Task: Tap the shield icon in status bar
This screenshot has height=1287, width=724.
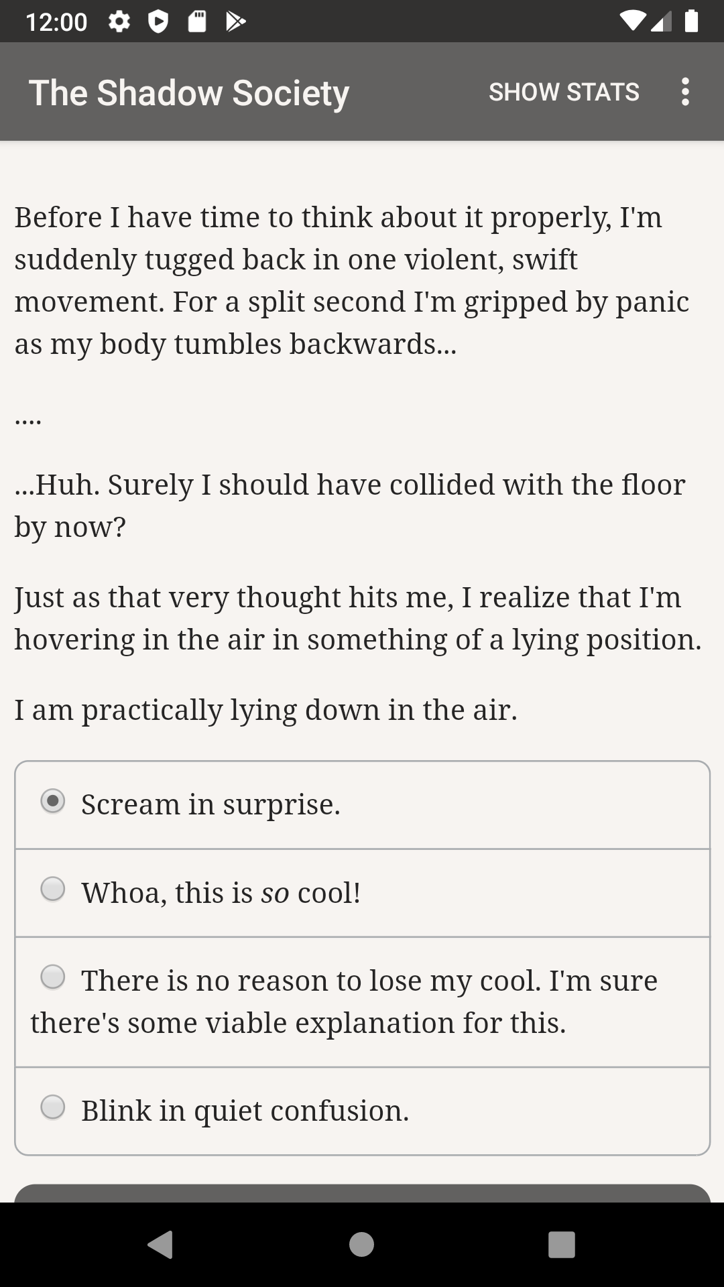Action: (158, 22)
